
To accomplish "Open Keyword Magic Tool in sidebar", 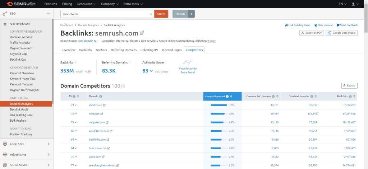I will click(23, 79).
